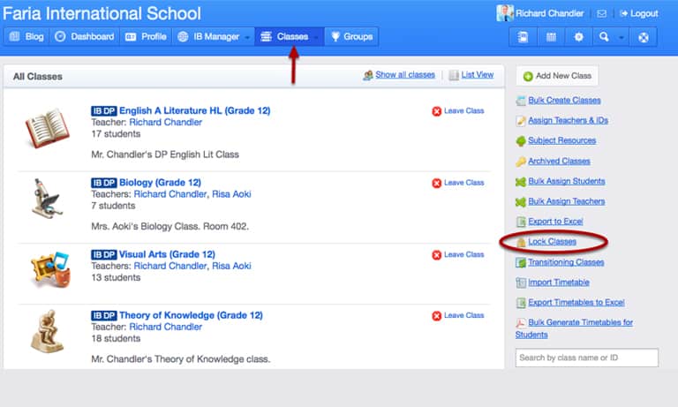Show all classes
Screen dimensions: 678x407
[405, 74]
